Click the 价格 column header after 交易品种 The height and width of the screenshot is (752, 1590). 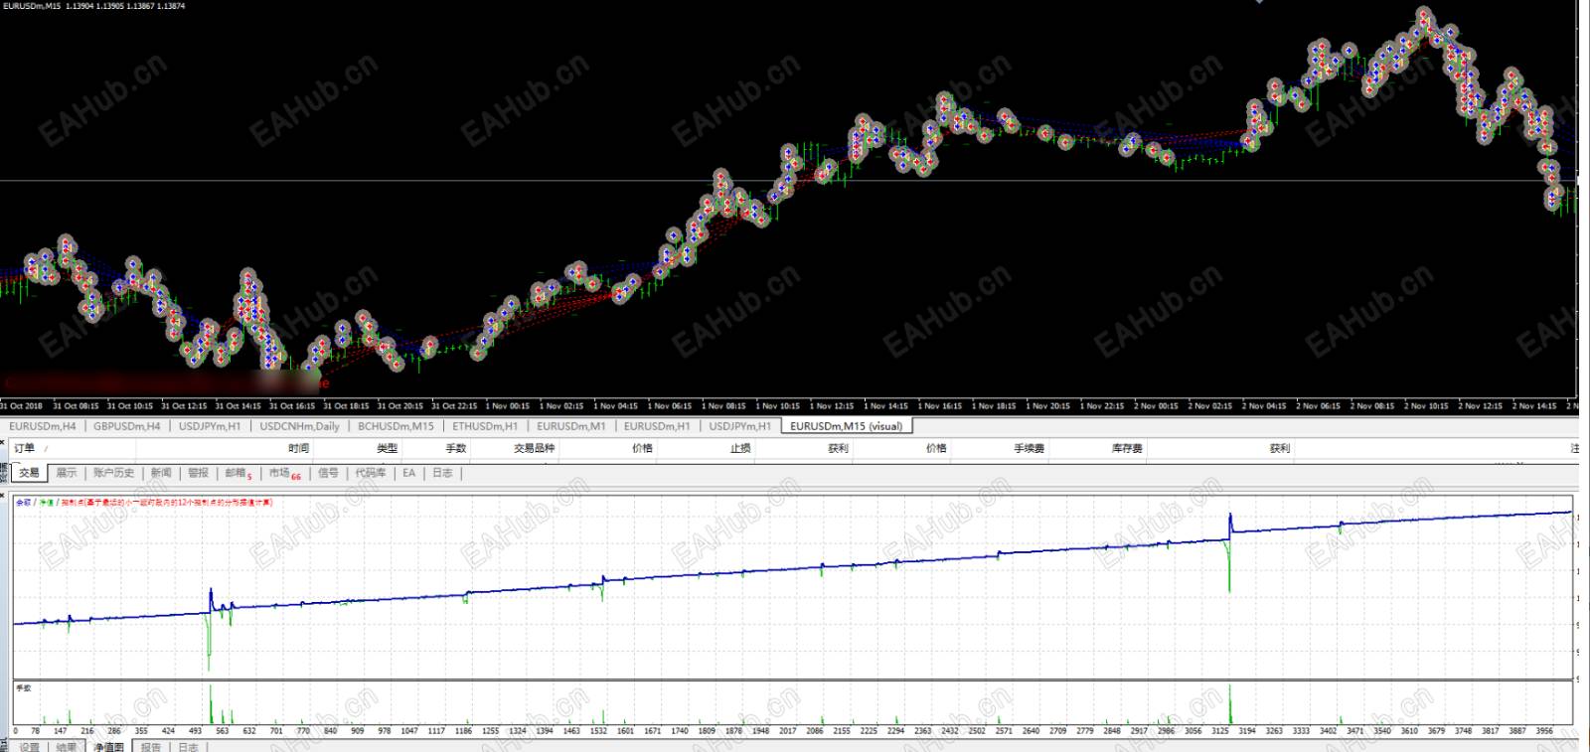[x=643, y=448]
